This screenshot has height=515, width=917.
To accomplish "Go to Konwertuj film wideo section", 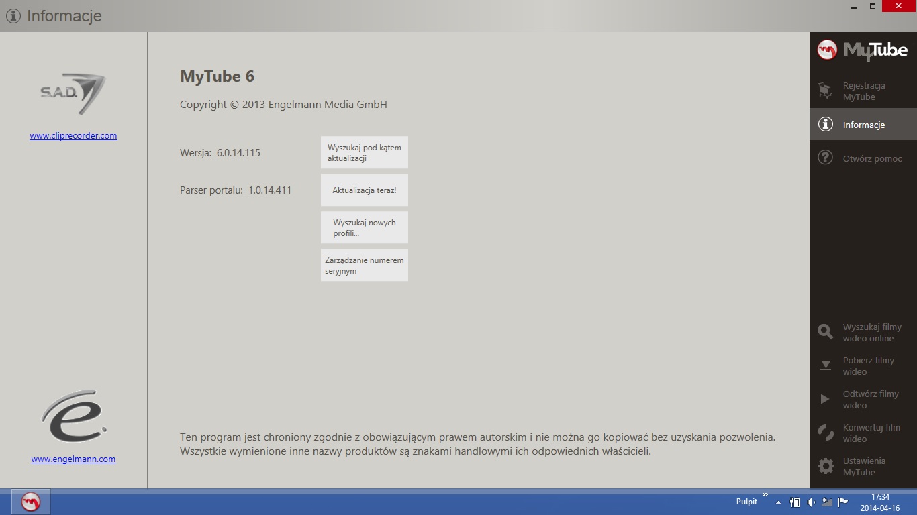I will pyautogui.click(x=863, y=433).
